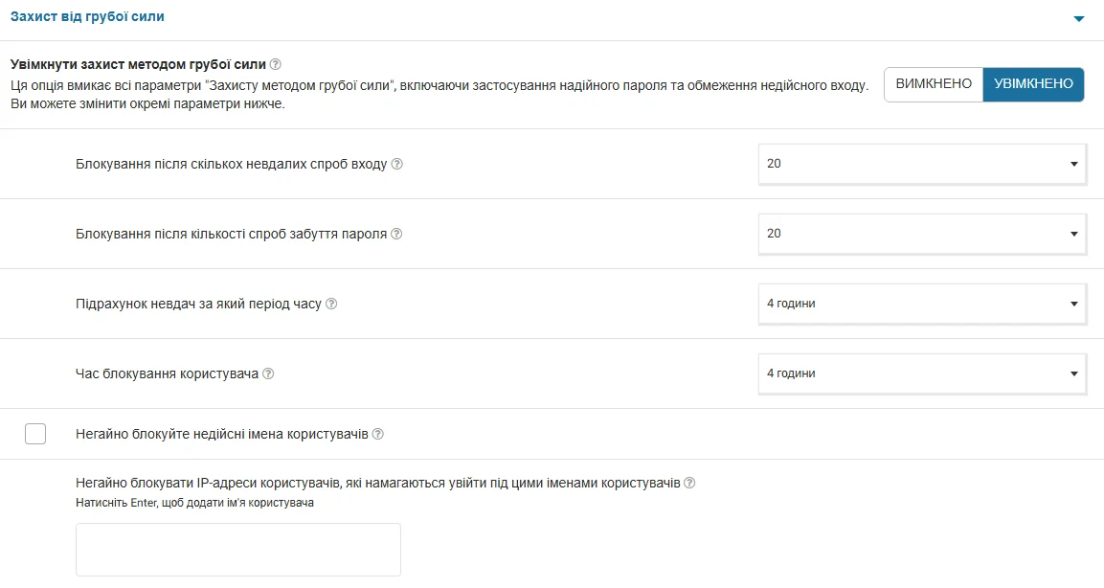
Task: Click the blocked usernames input field
Action: (238, 550)
